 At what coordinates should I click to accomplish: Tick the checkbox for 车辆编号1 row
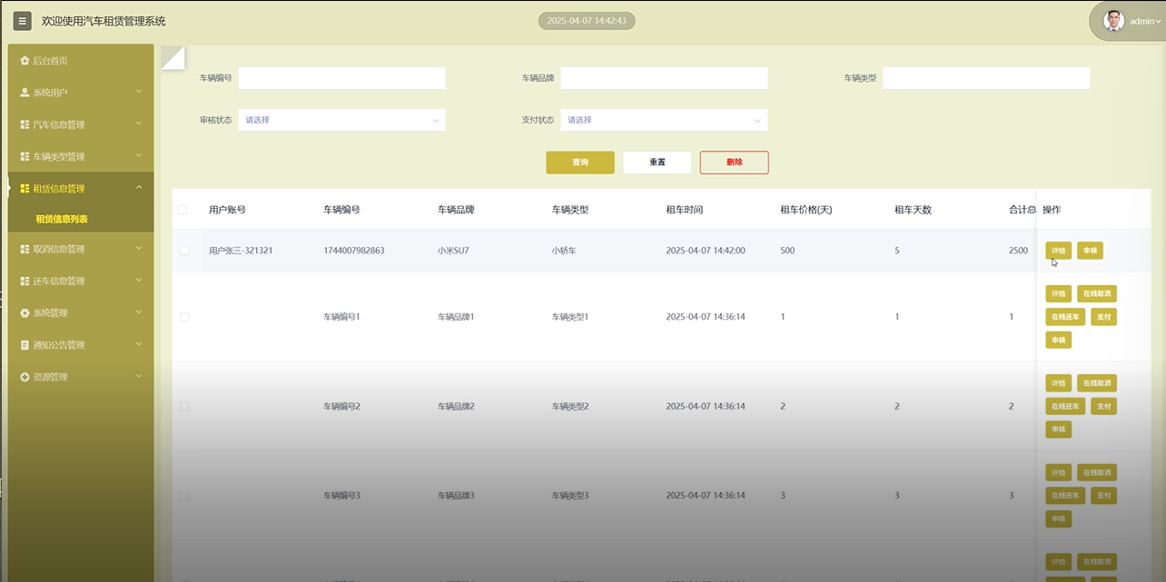[184, 317]
